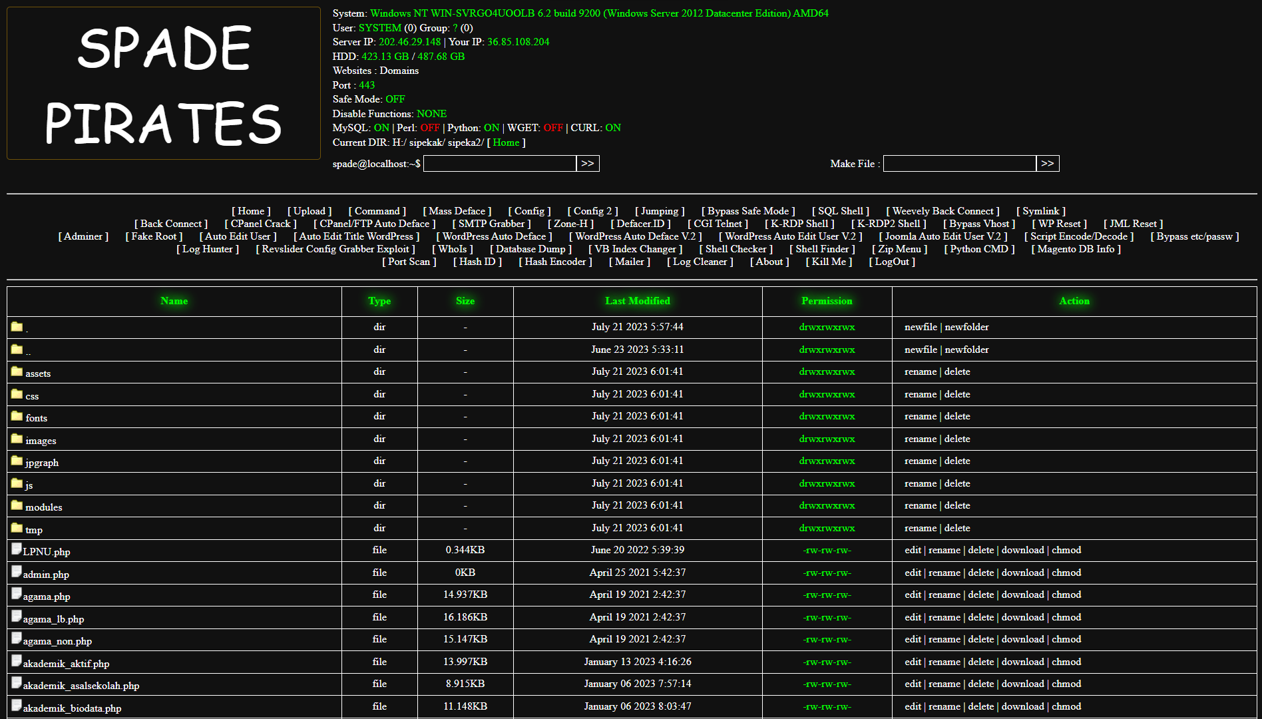Click the drwxrwxrwx permission for fonts
Image resolution: width=1262 pixels, height=719 pixels.
click(827, 416)
